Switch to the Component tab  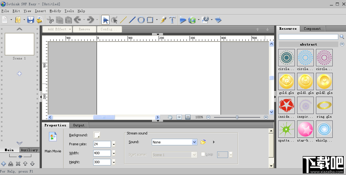(312, 28)
